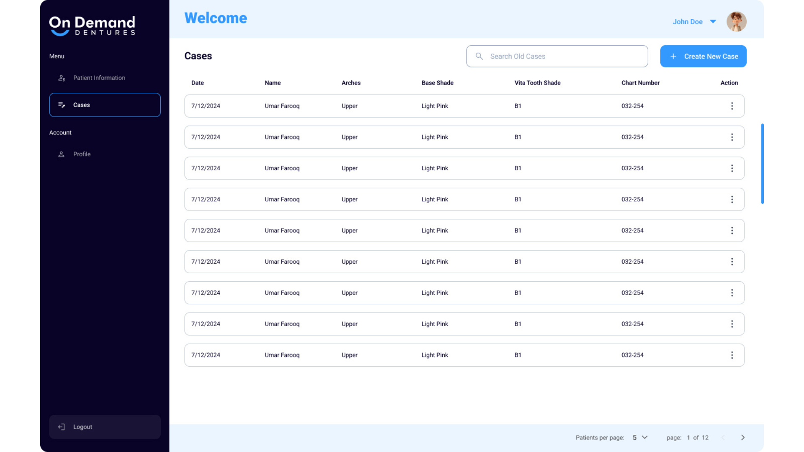Open three-dot action menu in last case row
This screenshot has width=804, height=452.
pos(732,355)
